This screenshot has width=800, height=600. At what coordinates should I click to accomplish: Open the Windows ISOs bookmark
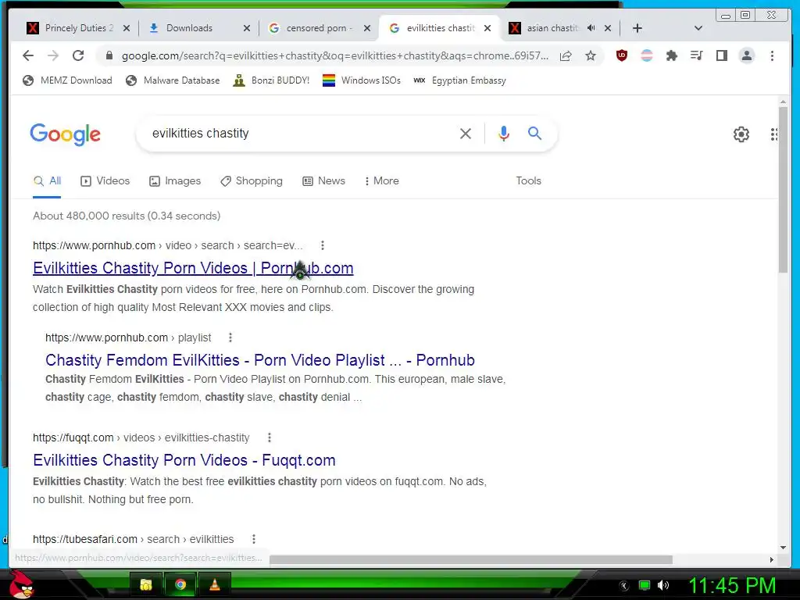(x=362, y=80)
